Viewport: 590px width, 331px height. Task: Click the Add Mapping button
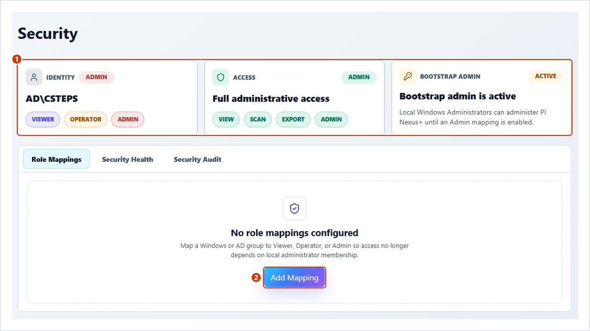pos(294,278)
